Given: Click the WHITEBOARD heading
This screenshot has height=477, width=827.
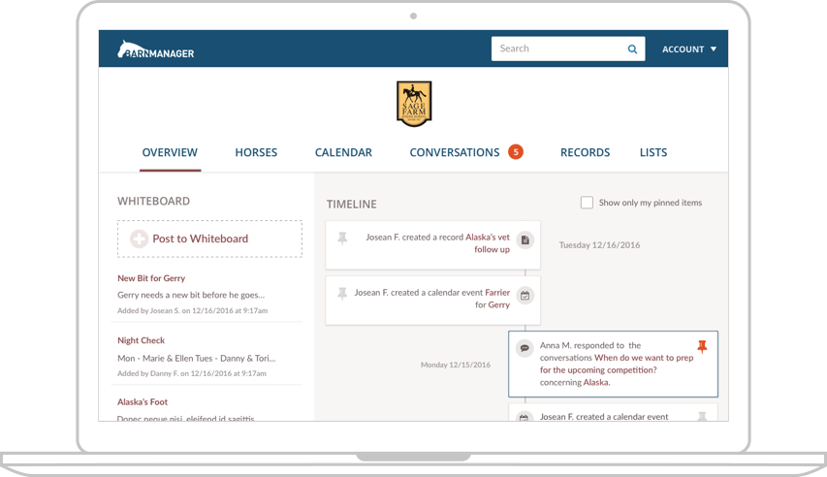Looking at the screenshot, I should 153,201.
